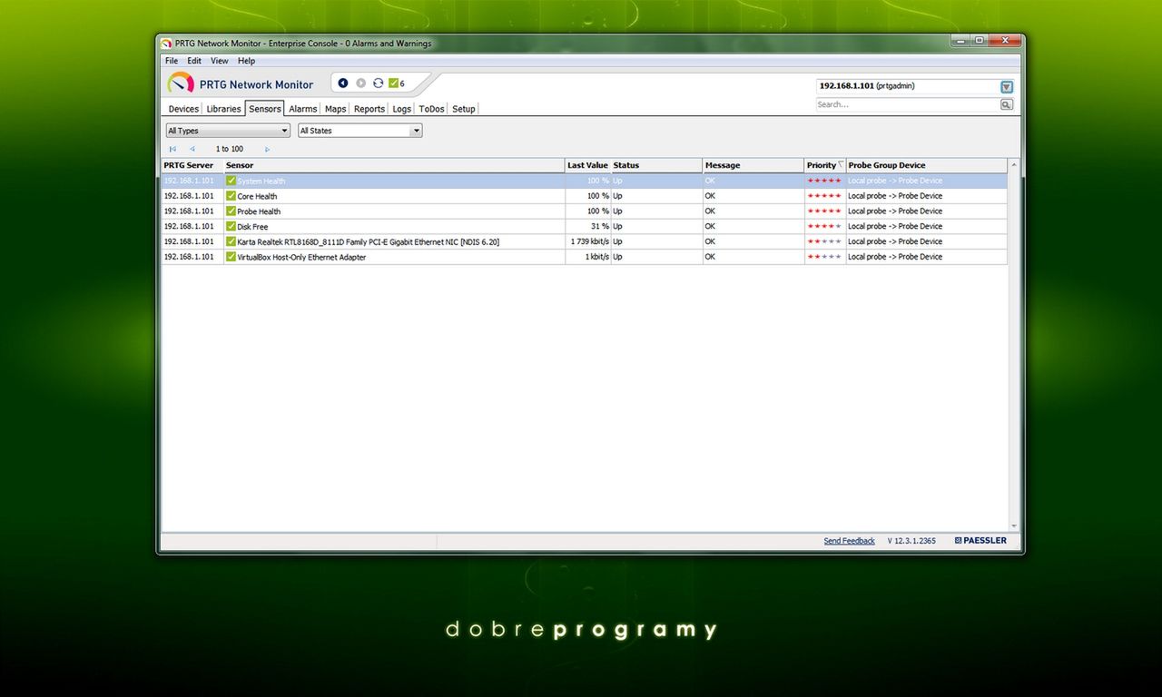
Task: Open the ToDos tab
Action: pyautogui.click(x=432, y=109)
